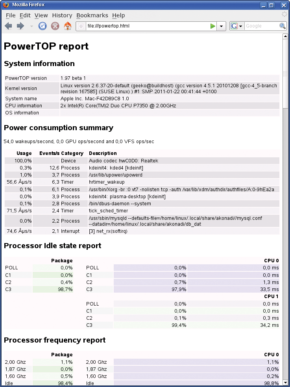Click the Forward navigation arrow

(x=20, y=26)
